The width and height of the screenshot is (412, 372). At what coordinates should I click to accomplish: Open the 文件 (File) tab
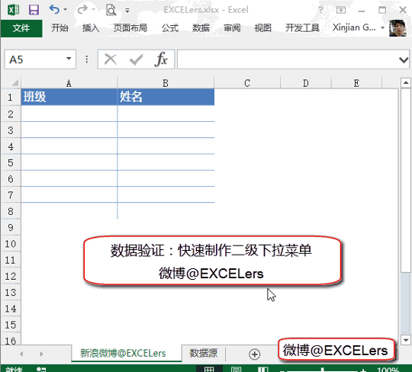[21, 28]
